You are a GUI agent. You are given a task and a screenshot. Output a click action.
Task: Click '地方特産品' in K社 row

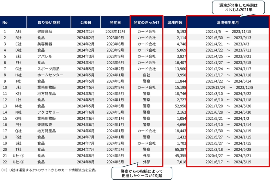coord(46,94)
